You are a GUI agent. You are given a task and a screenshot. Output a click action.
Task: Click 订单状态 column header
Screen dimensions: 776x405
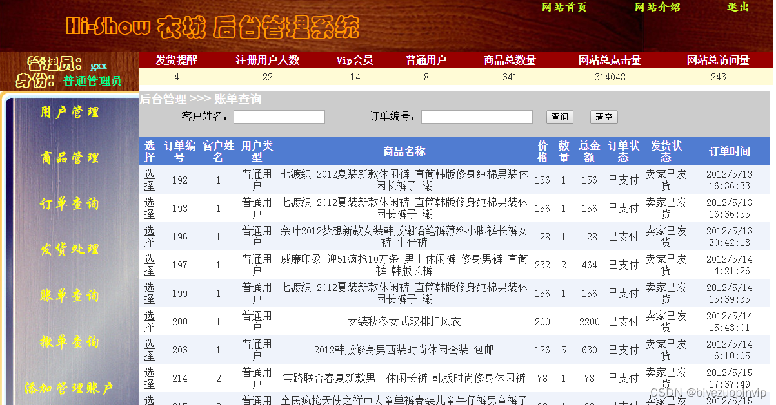pos(624,151)
